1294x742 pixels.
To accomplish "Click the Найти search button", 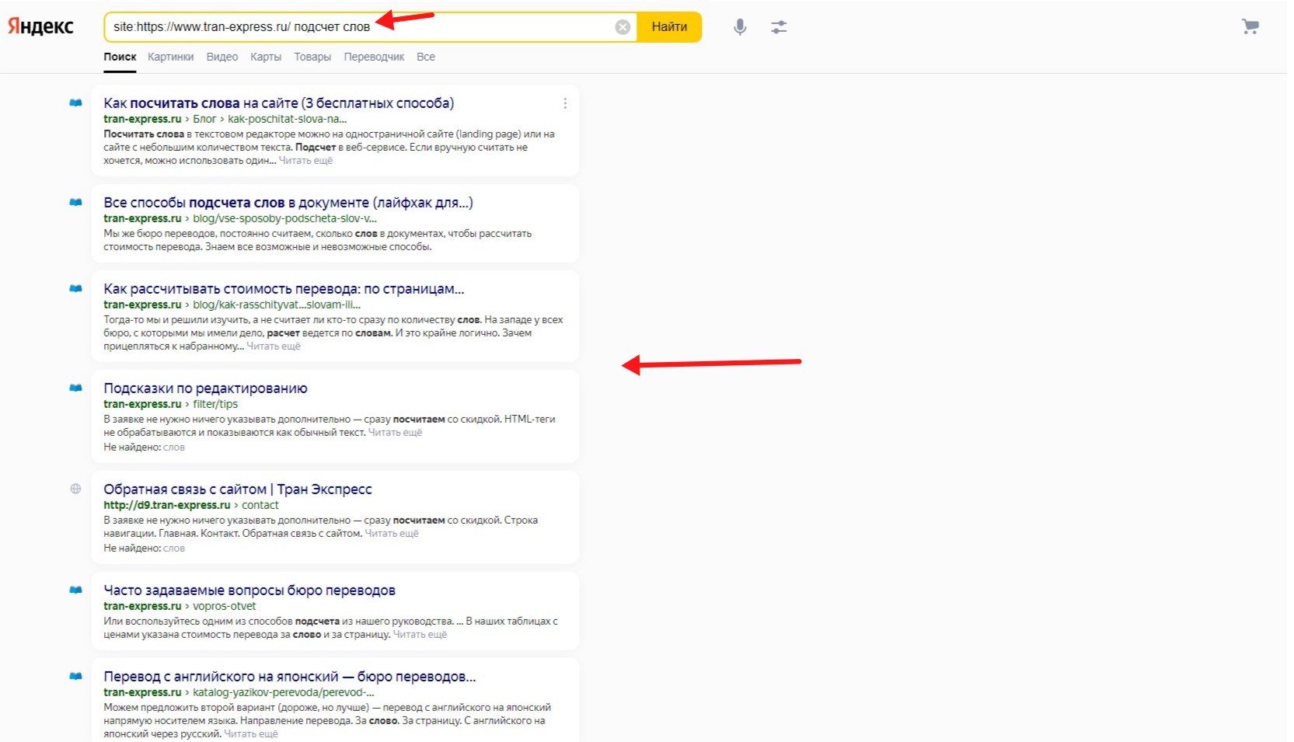I will [669, 27].
